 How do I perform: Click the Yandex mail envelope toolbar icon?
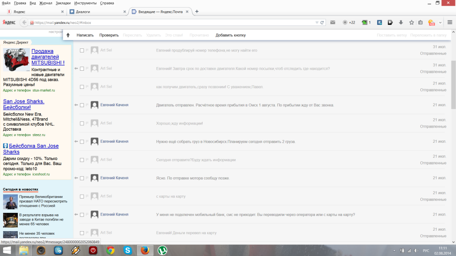click(x=333, y=22)
